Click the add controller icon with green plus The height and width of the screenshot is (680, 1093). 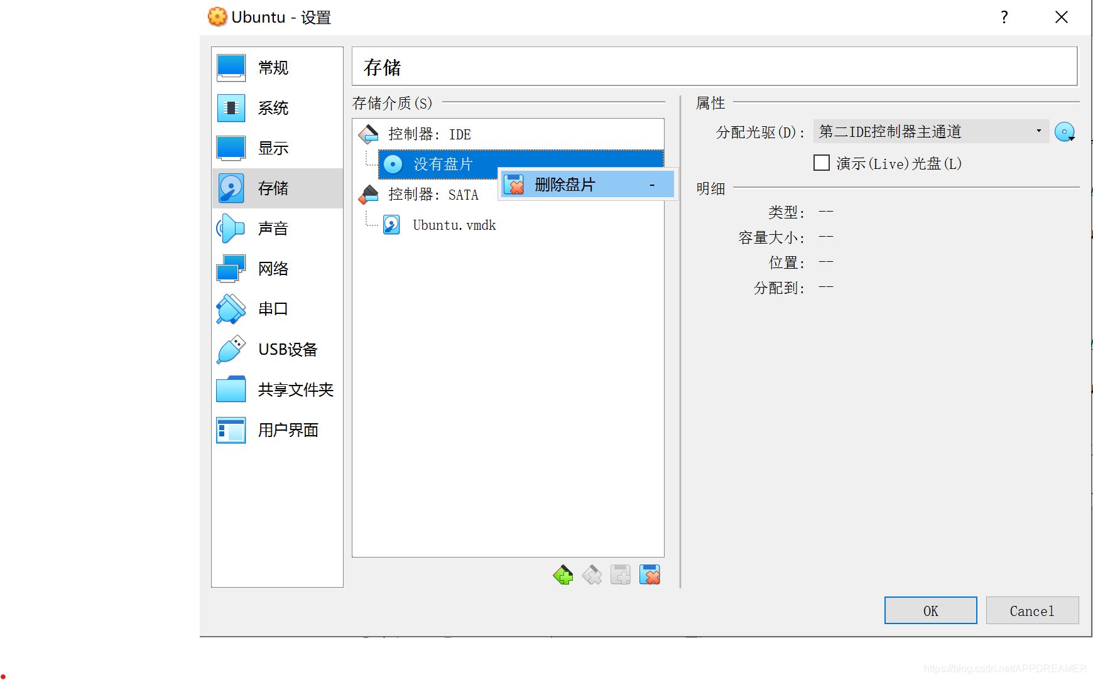click(563, 575)
